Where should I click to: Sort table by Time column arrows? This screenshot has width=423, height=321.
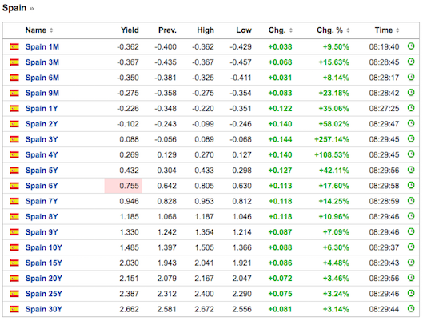(x=397, y=30)
